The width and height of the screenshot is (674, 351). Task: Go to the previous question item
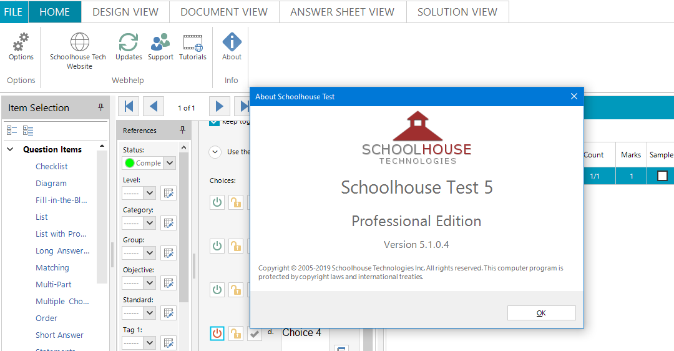(154, 106)
